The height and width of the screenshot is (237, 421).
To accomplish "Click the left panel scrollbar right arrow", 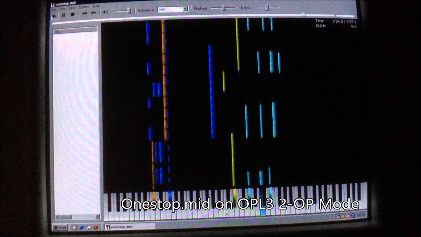I will tap(98, 216).
